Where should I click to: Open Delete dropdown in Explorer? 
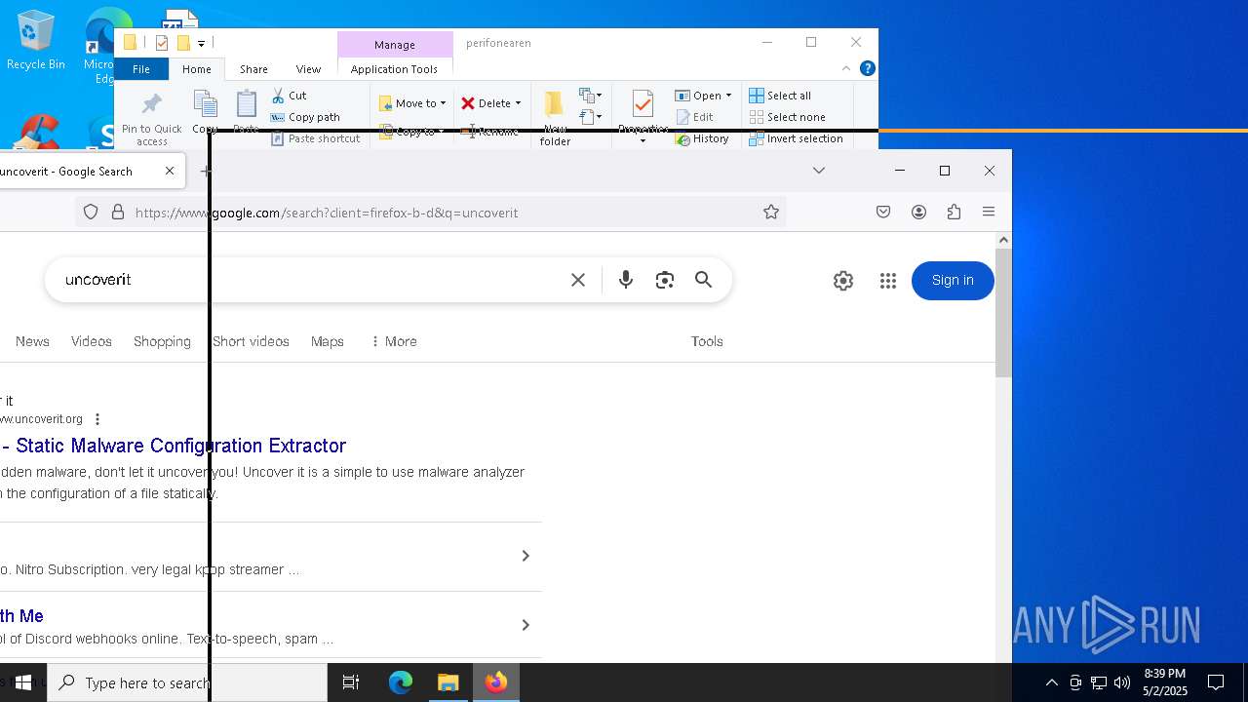click(x=491, y=103)
